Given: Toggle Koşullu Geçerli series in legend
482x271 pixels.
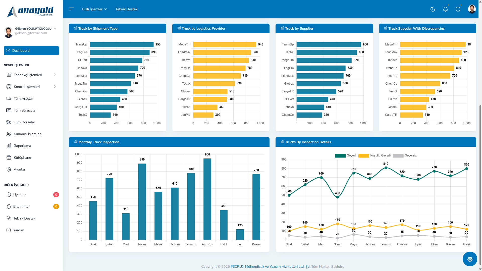Looking at the screenshot, I should click(x=374, y=155).
